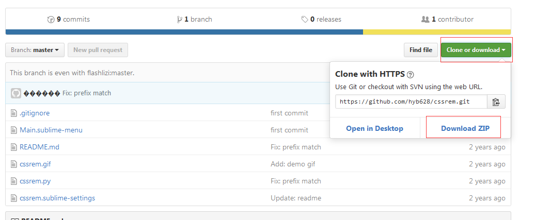Open the 'Add: demo gif' commit message

(293, 164)
